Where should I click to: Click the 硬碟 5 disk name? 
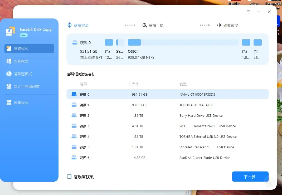pos(84,147)
